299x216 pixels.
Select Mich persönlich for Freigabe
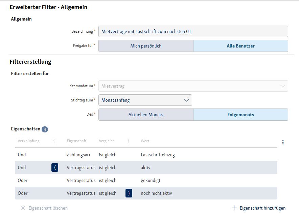coord(146,46)
